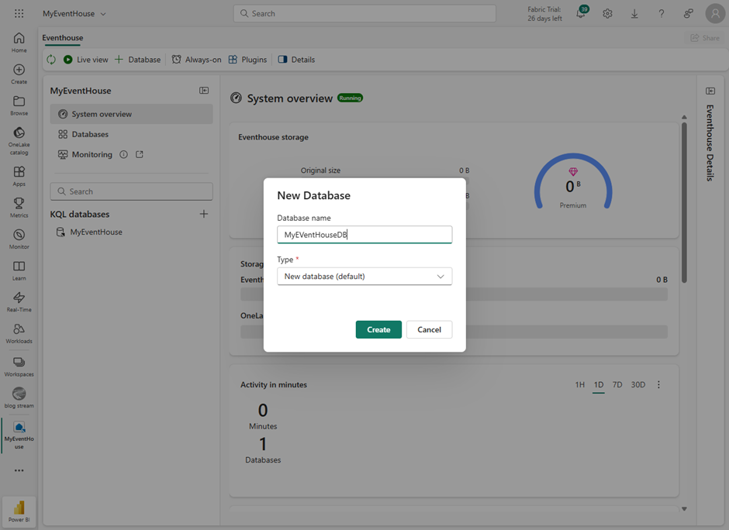Click the refresh icon in toolbar

point(51,60)
